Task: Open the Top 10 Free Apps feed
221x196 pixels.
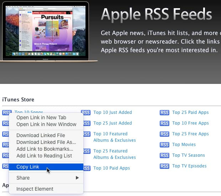Action: coord(190,123)
